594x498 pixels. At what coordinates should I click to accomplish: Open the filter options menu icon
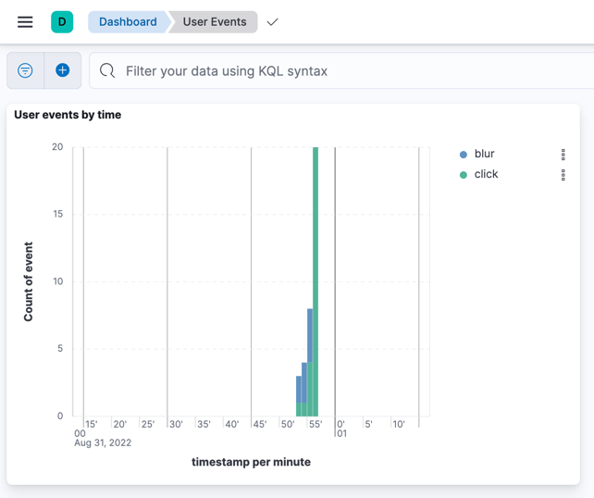point(25,70)
